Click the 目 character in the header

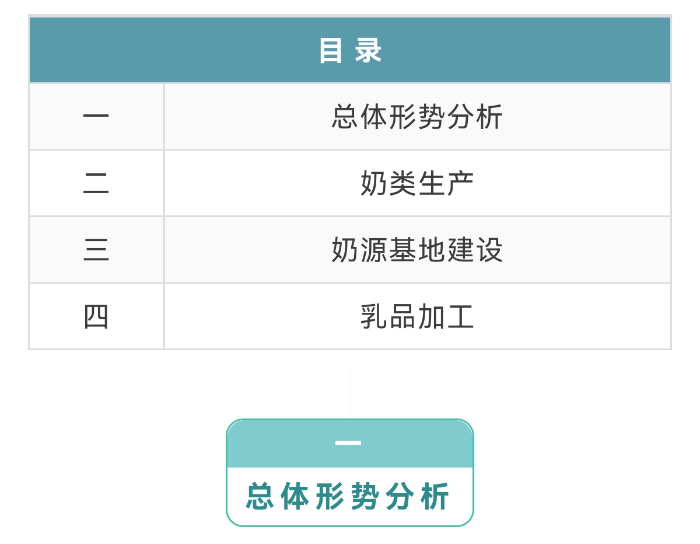(x=331, y=51)
